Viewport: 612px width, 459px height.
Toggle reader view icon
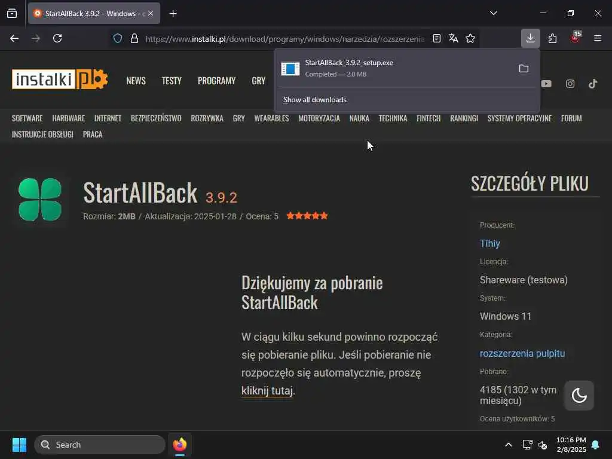[x=437, y=39]
